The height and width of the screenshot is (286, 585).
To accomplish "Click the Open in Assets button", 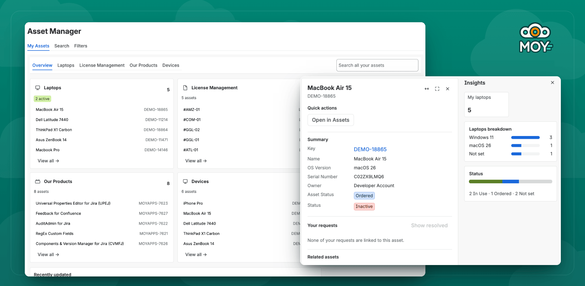I will pyautogui.click(x=331, y=120).
